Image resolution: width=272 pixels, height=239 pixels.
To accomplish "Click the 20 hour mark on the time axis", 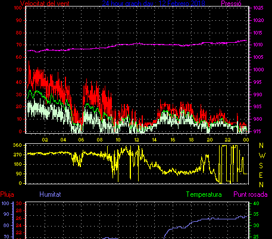I will 210,140.
